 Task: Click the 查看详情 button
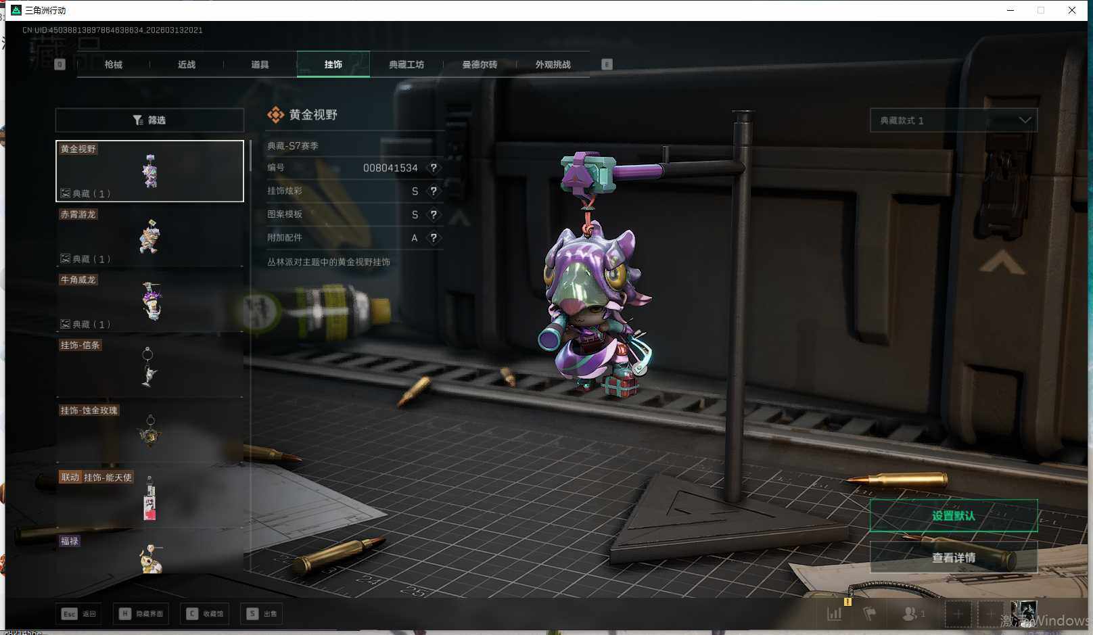[x=954, y=558]
